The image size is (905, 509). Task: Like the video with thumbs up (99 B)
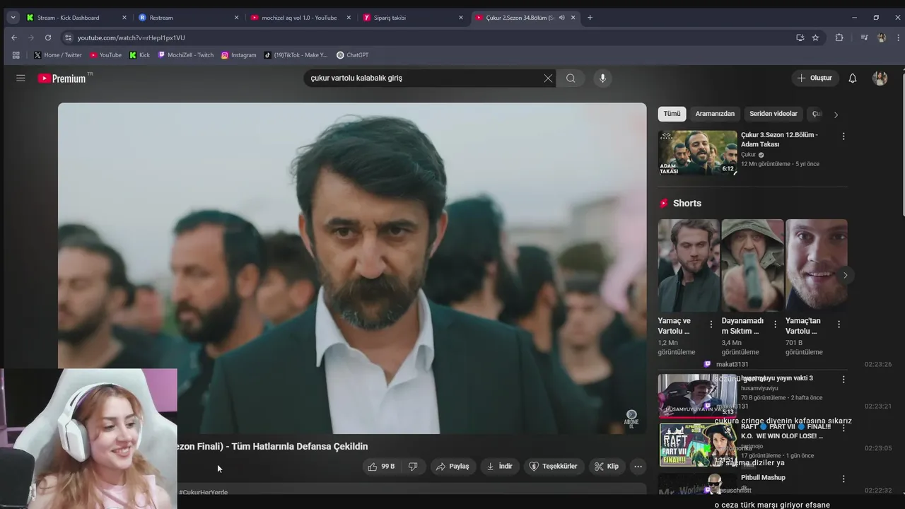[381, 467]
